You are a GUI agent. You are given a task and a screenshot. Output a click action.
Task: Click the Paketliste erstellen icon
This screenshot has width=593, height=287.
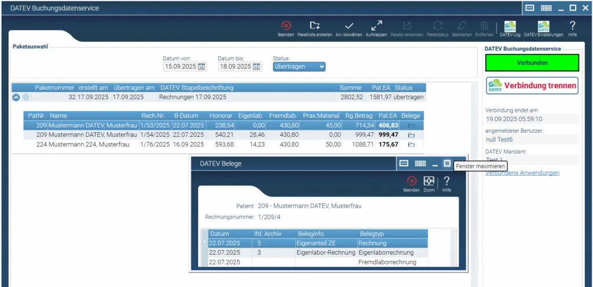click(x=314, y=27)
